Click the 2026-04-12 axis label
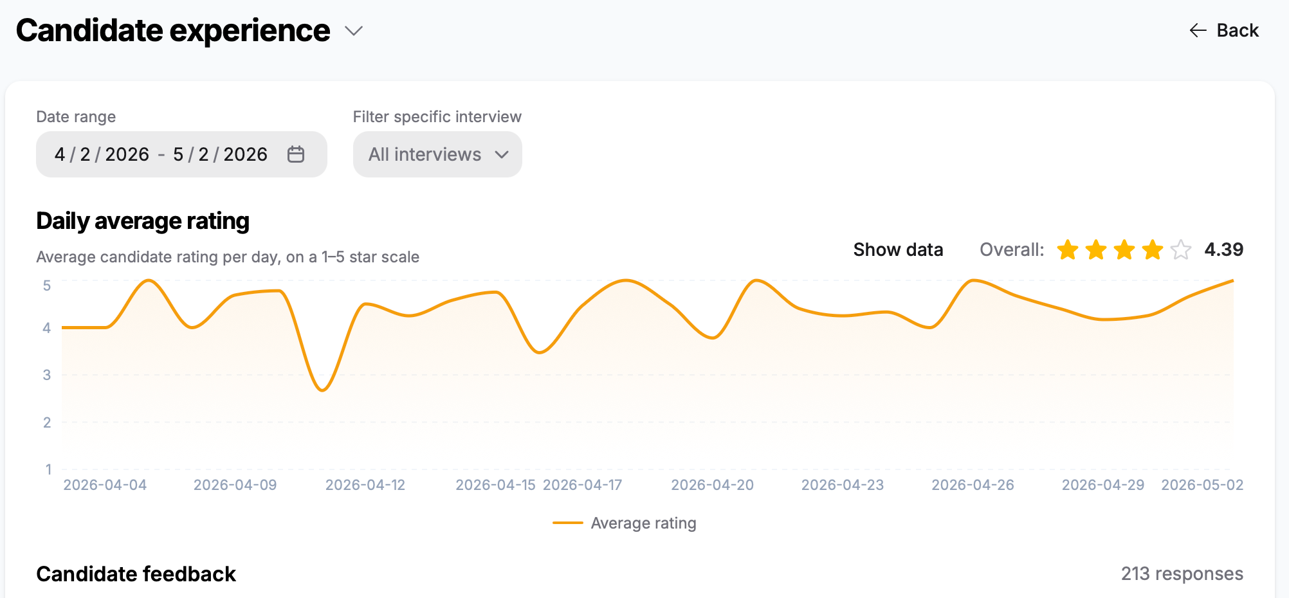Viewport: 1289px width, 598px height. (x=365, y=485)
